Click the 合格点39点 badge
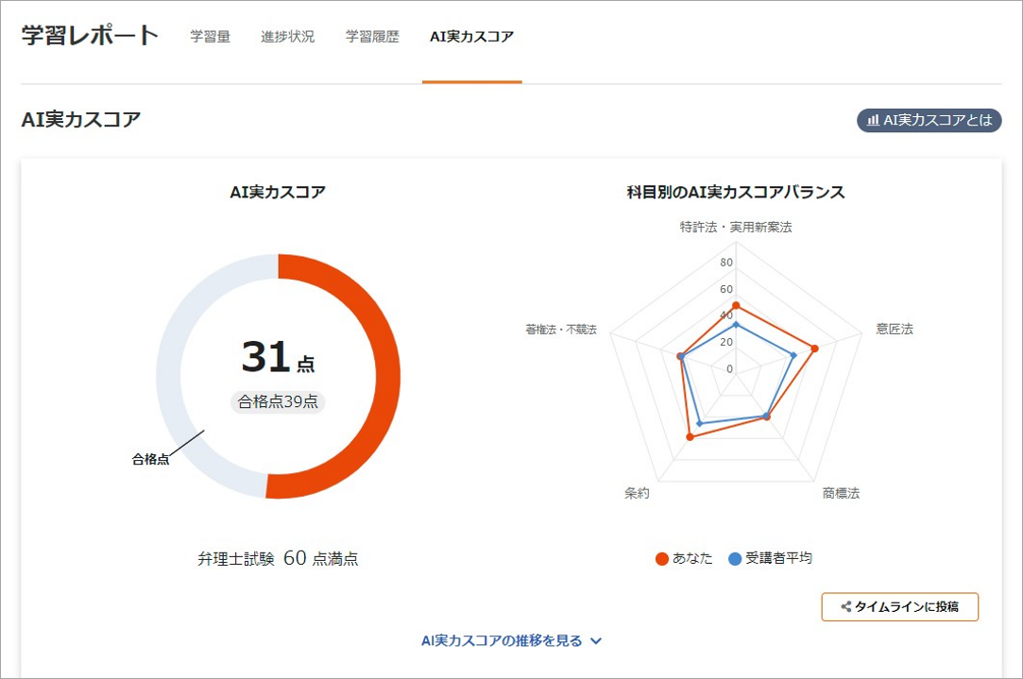Screen dimensions: 1023x679 click(278, 401)
